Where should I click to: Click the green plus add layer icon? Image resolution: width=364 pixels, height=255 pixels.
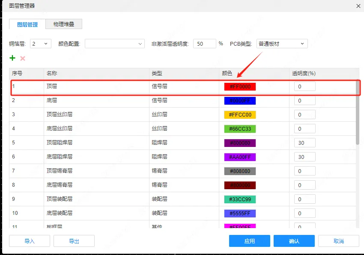12,58
